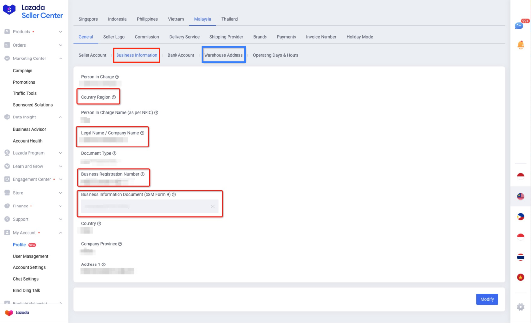531x323 pixels.
Task: Click the Products sidebar icon
Action: pyautogui.click(x=7, y=31)
